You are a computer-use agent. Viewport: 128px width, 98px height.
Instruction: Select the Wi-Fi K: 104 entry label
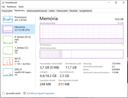(x=22, y=61)
